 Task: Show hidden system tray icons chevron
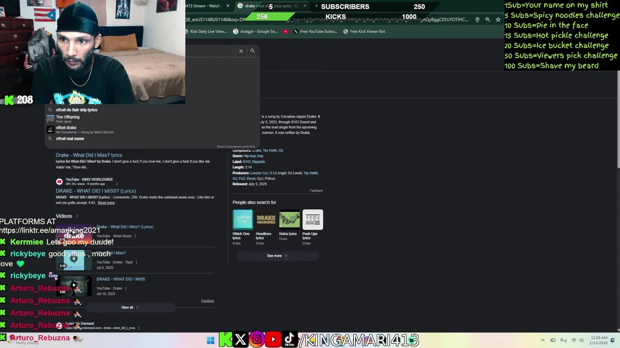(542, 340)
